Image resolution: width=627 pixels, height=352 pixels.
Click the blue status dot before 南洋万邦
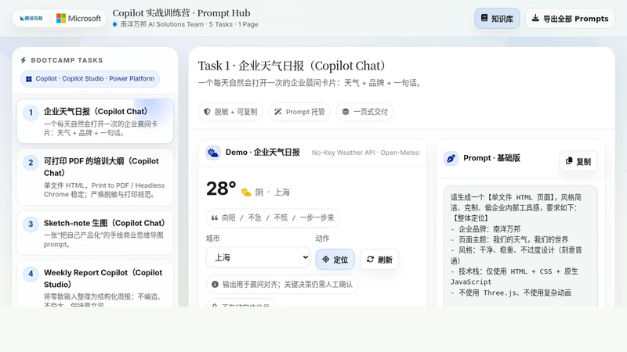tap(114, 24)
